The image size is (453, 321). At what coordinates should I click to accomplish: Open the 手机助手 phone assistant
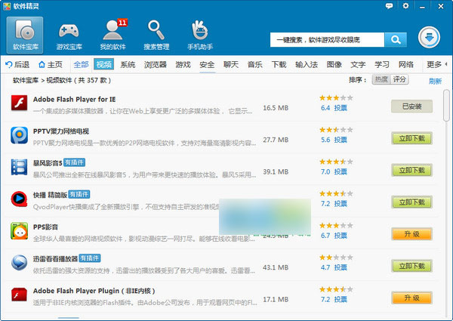(200, 35)
